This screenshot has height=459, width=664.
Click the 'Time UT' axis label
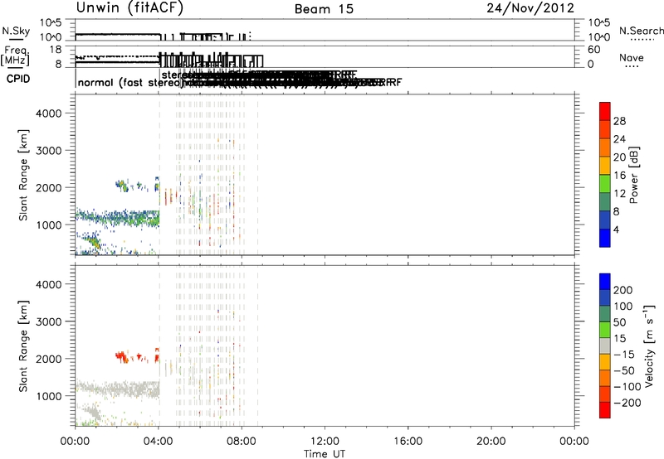[x=325, y=454]
